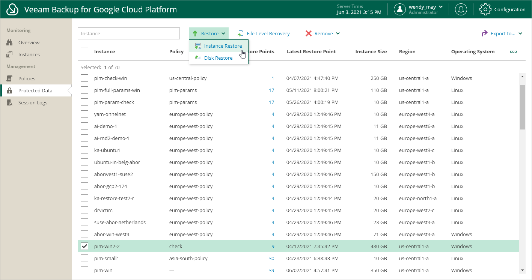The image size is (532, 280).
Task: Click the scrollbar down arrow
Action: (522, 270)
